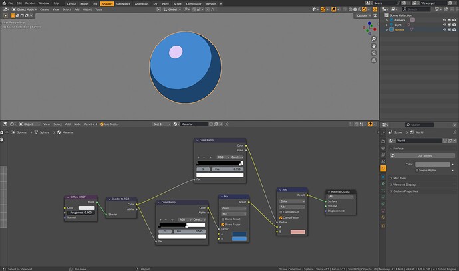
Task: Open the Render menu in top bar
Action: (x=30, y=3)
